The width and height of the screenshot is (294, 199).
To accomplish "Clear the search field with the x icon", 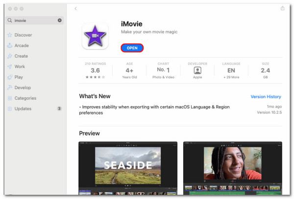I will tap(60, 20).
